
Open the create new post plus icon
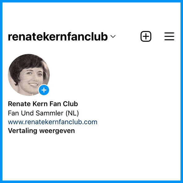[146, 36]
